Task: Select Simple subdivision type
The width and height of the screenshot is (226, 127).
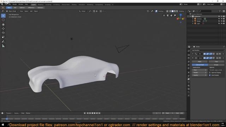Action: (216, 65)
